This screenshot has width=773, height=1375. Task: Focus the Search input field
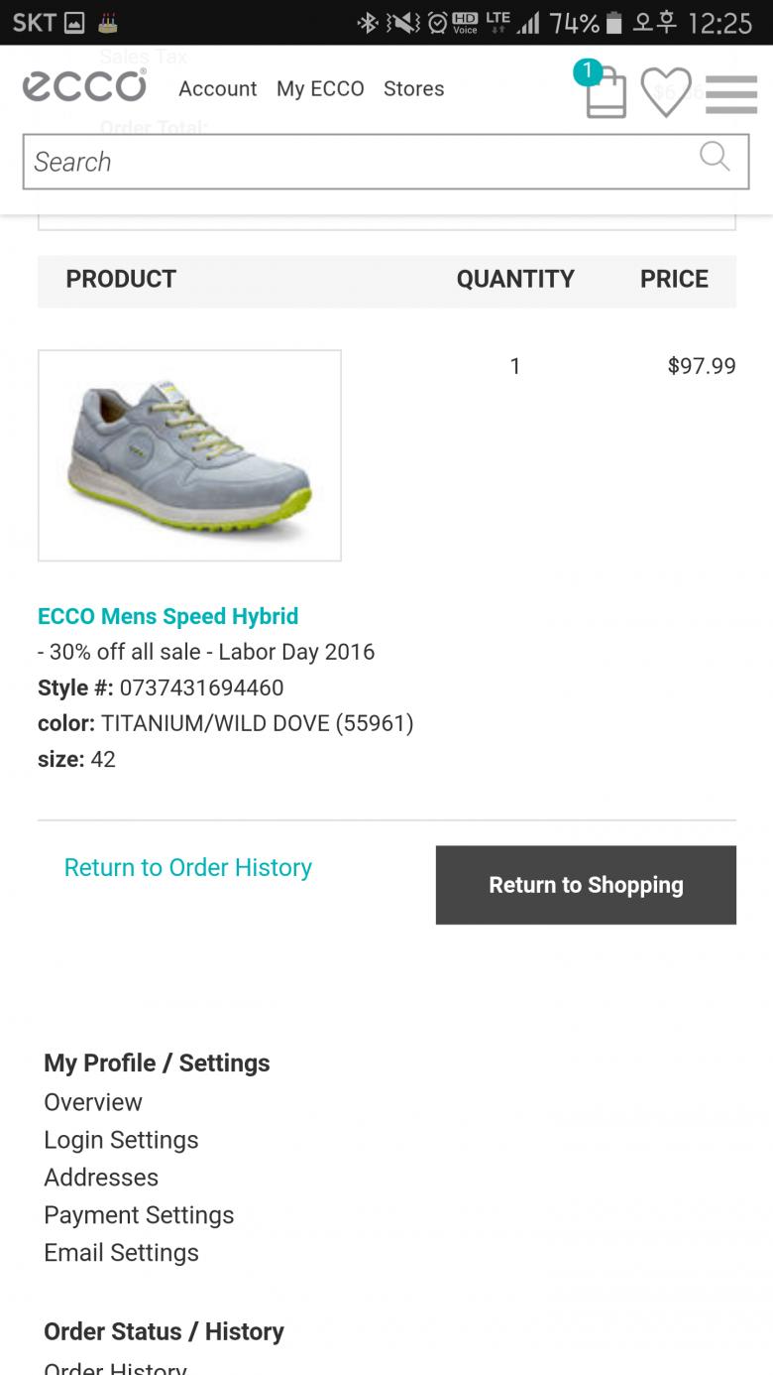click(357, 162)
